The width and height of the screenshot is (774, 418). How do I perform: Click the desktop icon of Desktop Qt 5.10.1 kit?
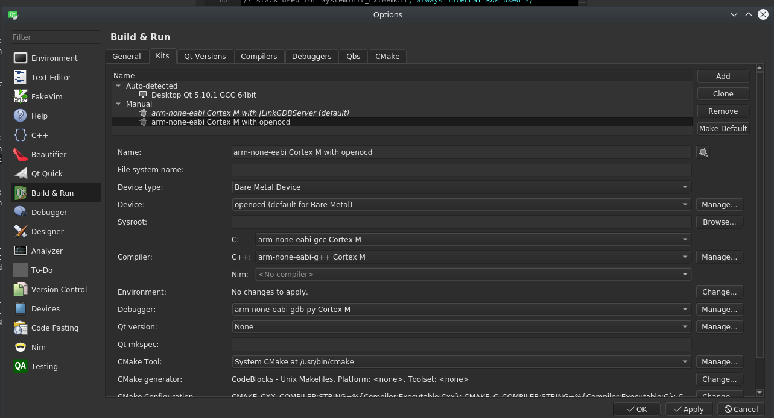(x=143, y=95)
